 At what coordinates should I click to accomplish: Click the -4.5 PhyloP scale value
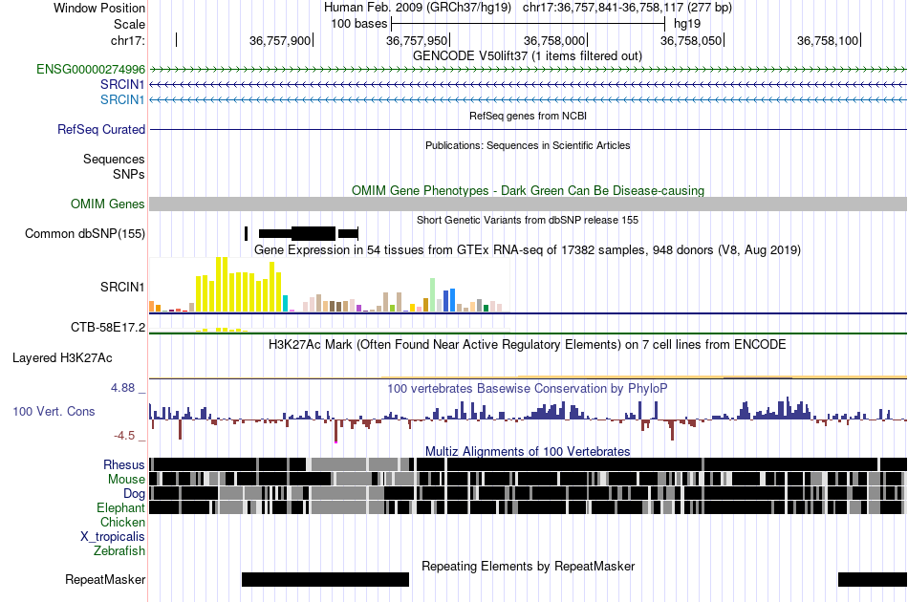click(124, 436)
